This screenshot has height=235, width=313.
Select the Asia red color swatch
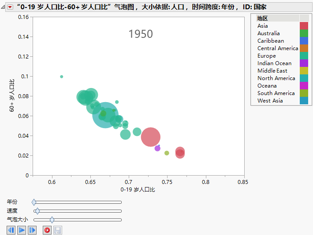[304, 26]
